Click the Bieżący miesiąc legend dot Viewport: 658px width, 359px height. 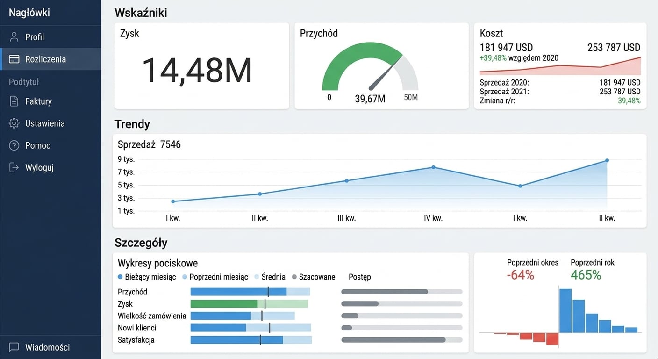pyautogui.click(x=120, y=277)
